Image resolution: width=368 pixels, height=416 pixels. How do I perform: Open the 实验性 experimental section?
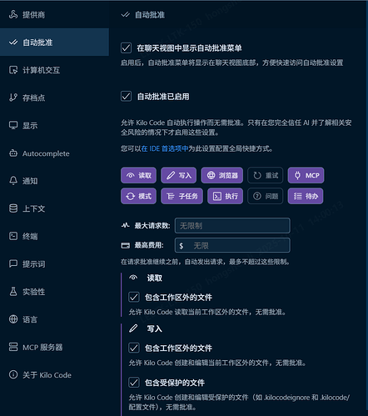click(54, 292)
